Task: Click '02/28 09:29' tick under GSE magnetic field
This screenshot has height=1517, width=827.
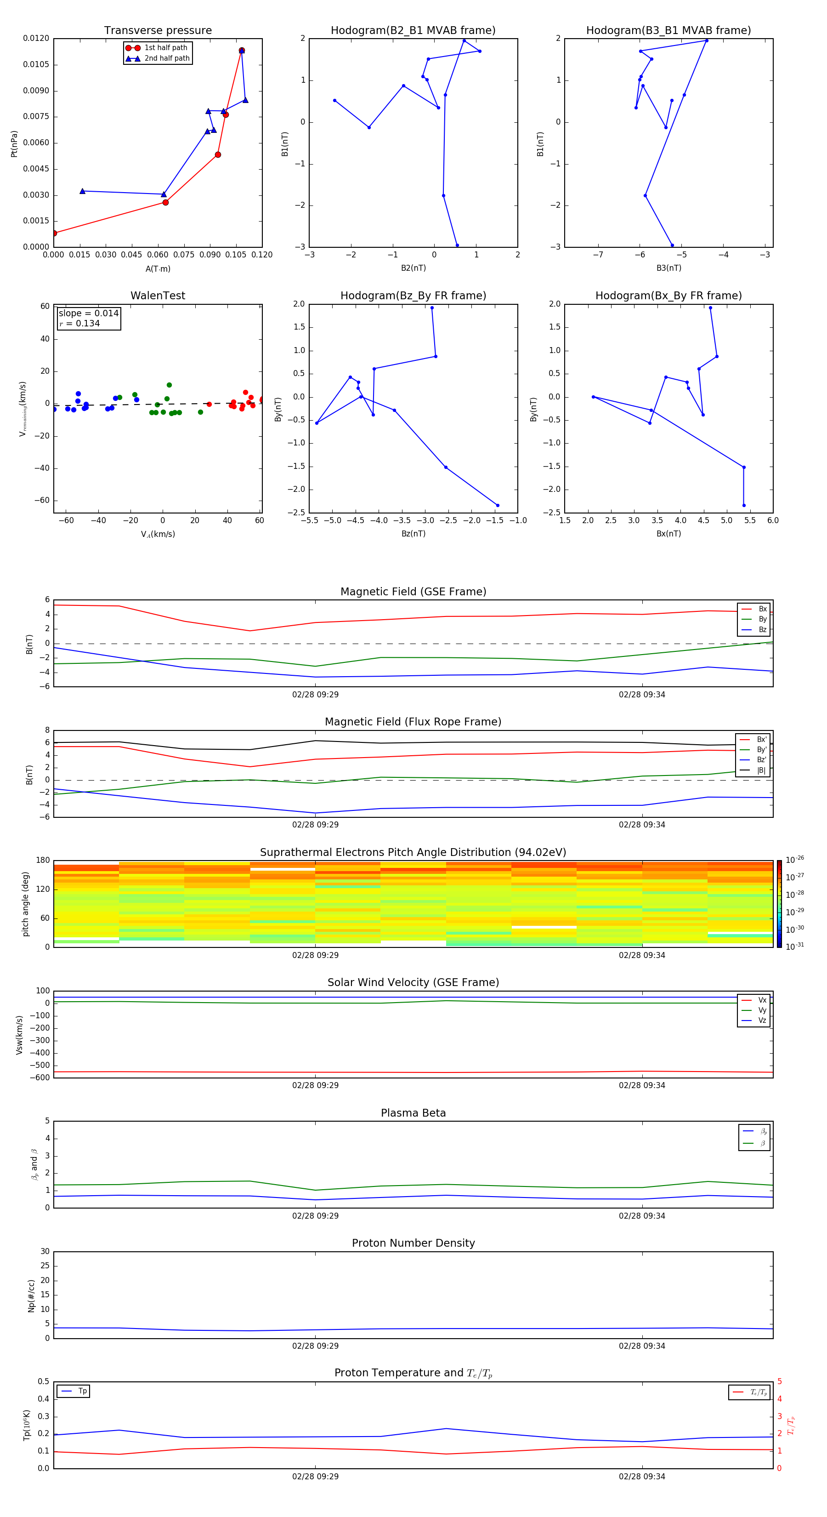Action: tap(316, 695)
